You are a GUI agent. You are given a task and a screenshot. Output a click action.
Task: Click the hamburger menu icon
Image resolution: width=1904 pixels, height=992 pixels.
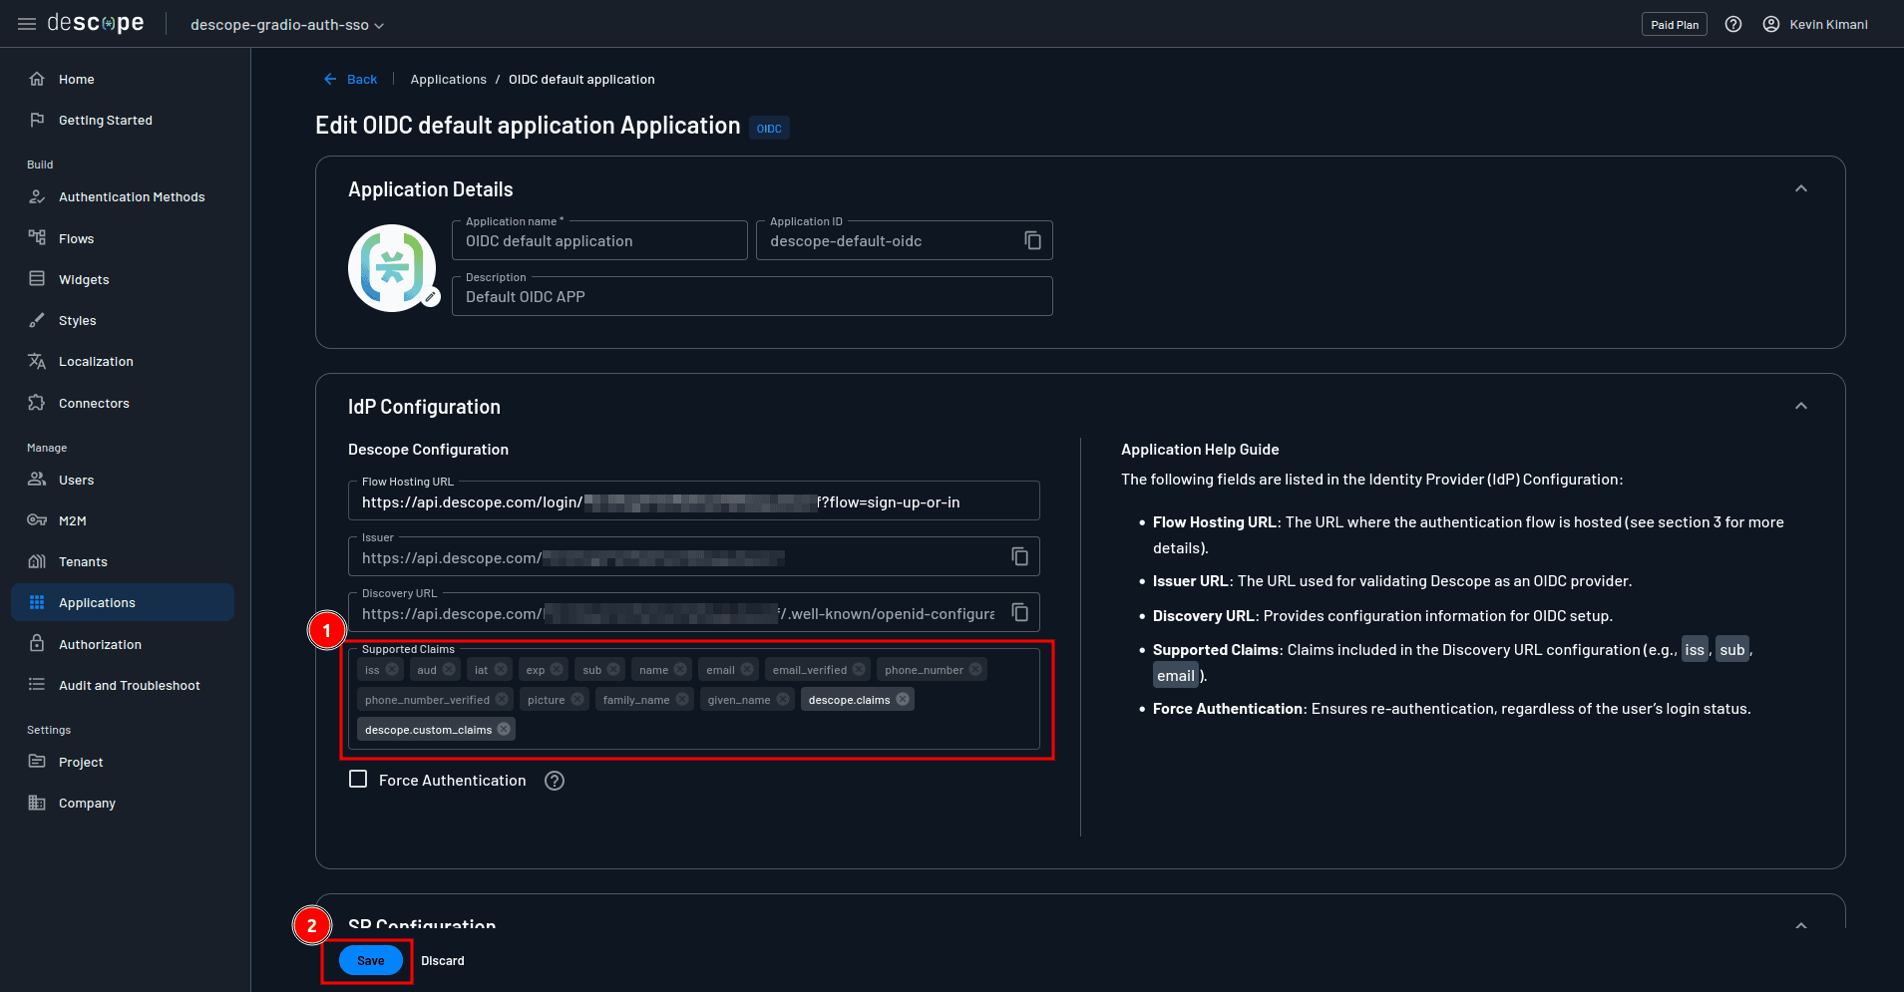point(27,24)
